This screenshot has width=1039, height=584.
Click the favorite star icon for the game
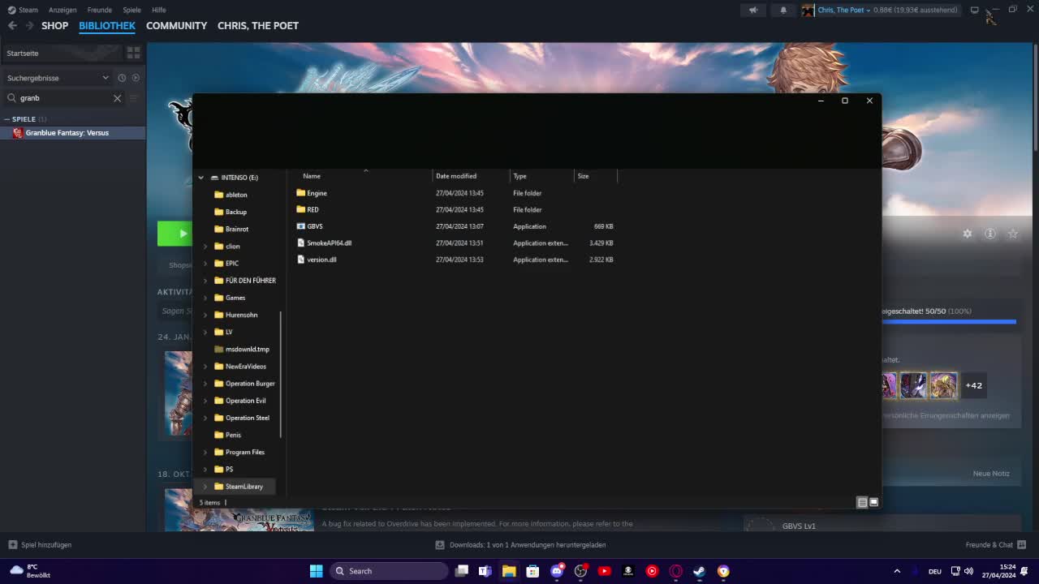pyautogui.click(x=1013, y=234)
